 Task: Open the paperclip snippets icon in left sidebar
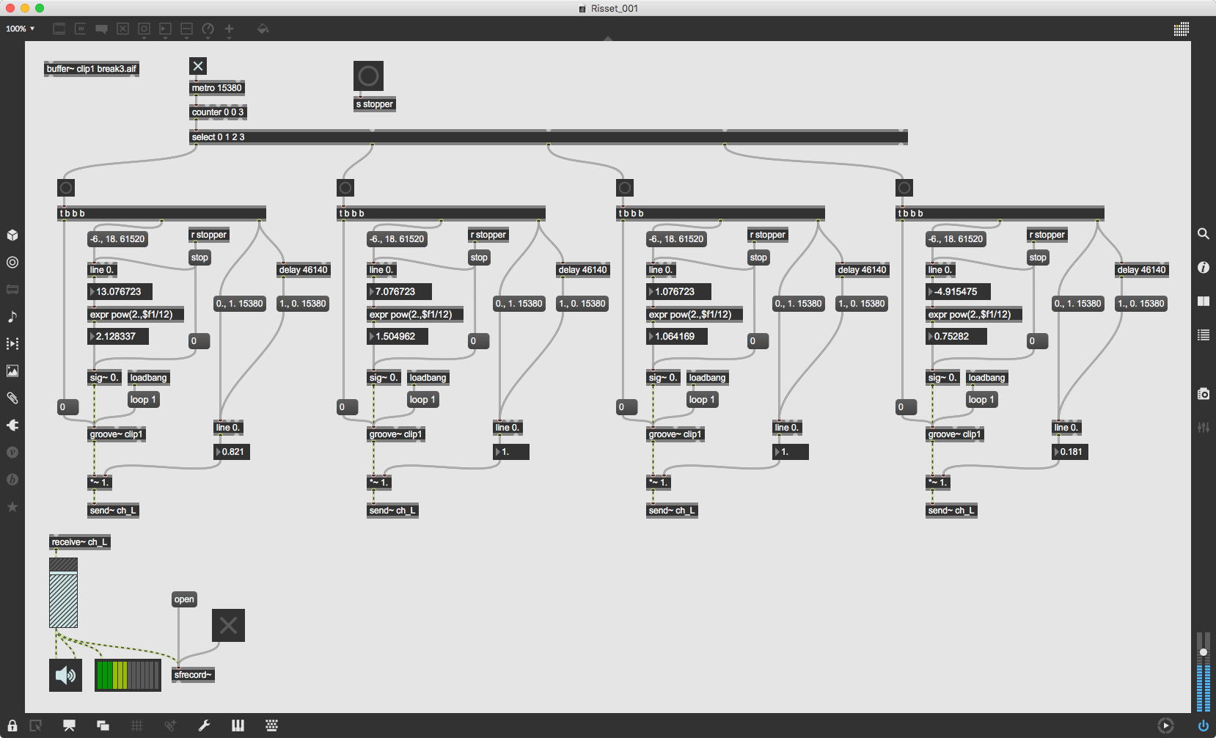tap(12, 398)
